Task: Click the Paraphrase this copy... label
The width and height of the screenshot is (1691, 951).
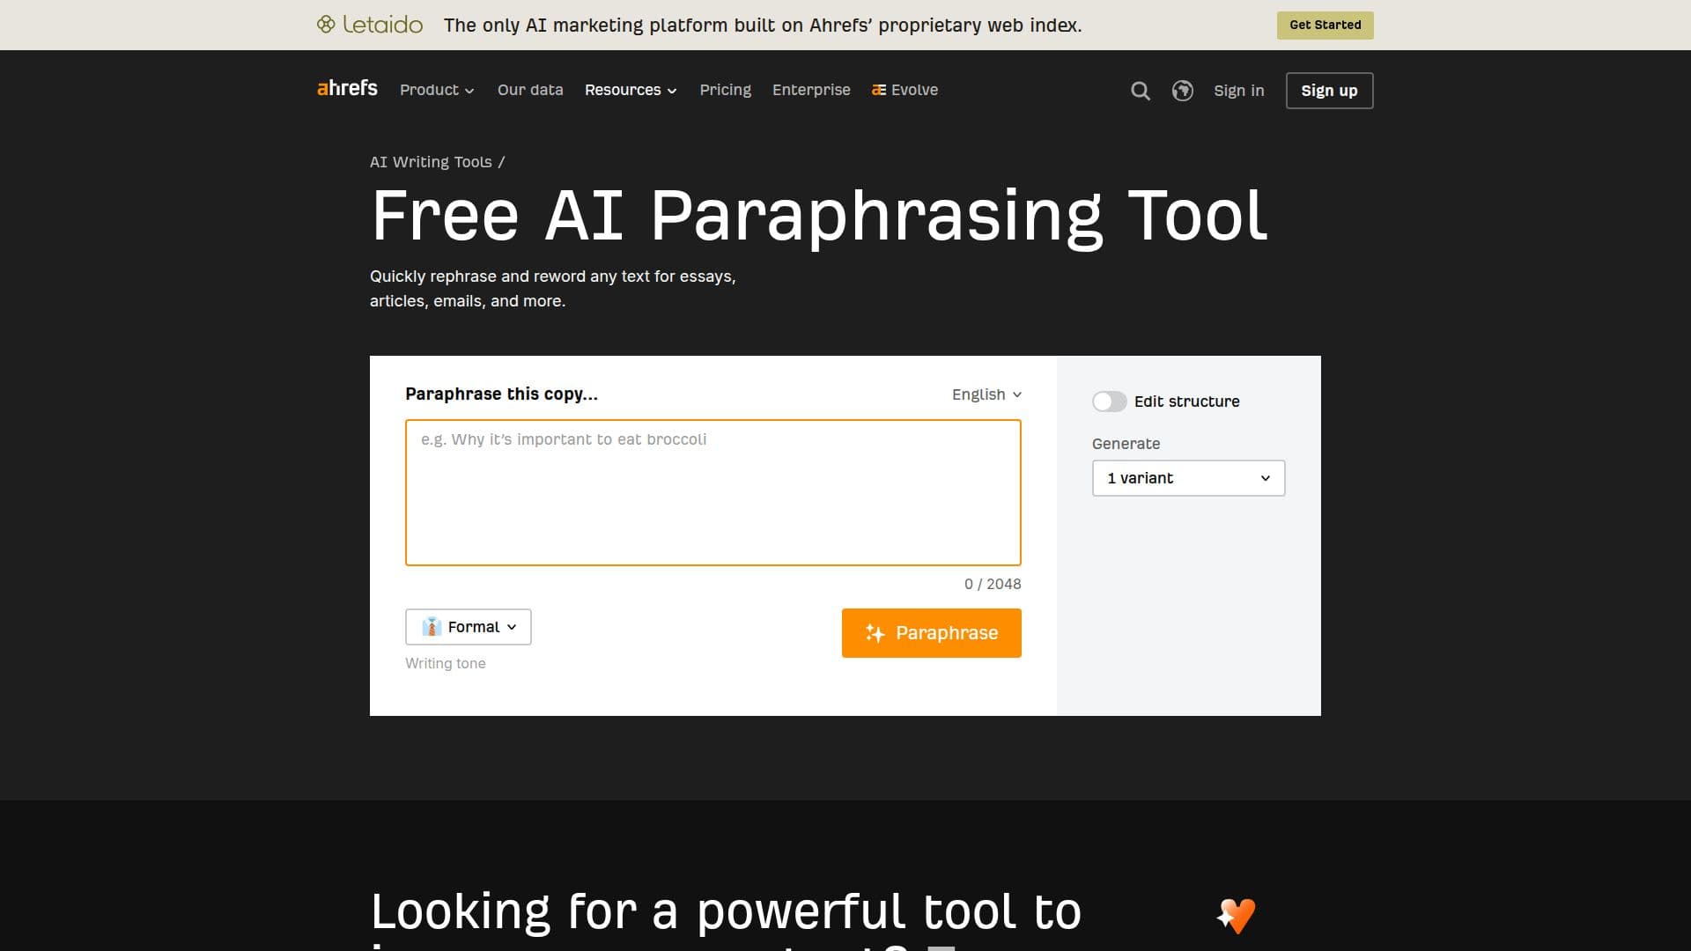Action: pyautogui.click(x=502, y=394)
